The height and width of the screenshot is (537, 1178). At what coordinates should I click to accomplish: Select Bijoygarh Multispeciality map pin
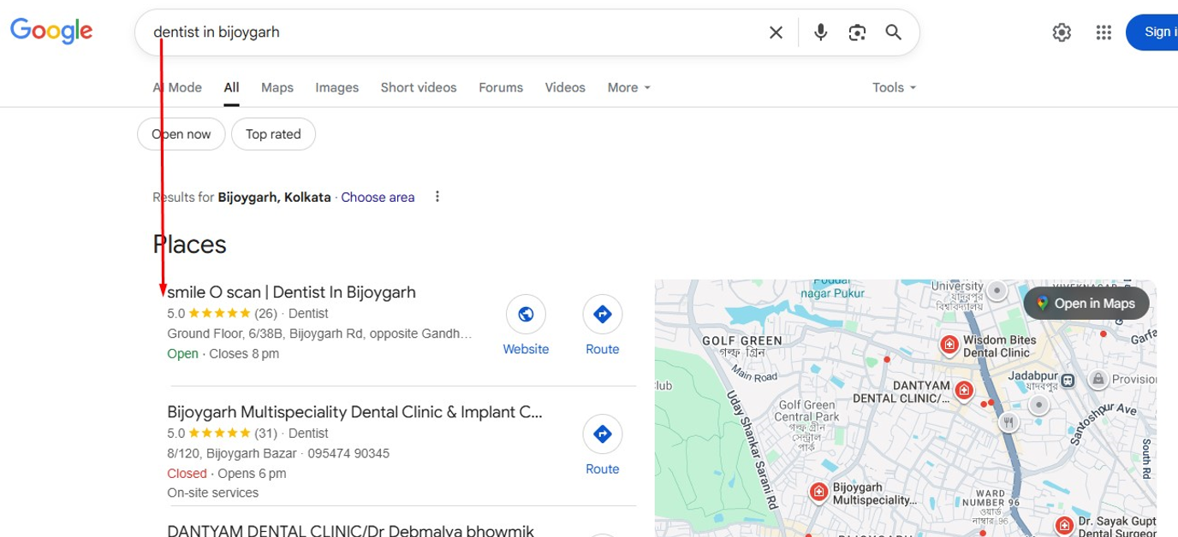point(818,492)
